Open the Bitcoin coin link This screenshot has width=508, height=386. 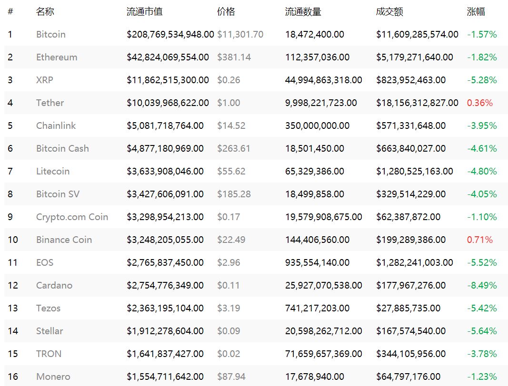51,34
